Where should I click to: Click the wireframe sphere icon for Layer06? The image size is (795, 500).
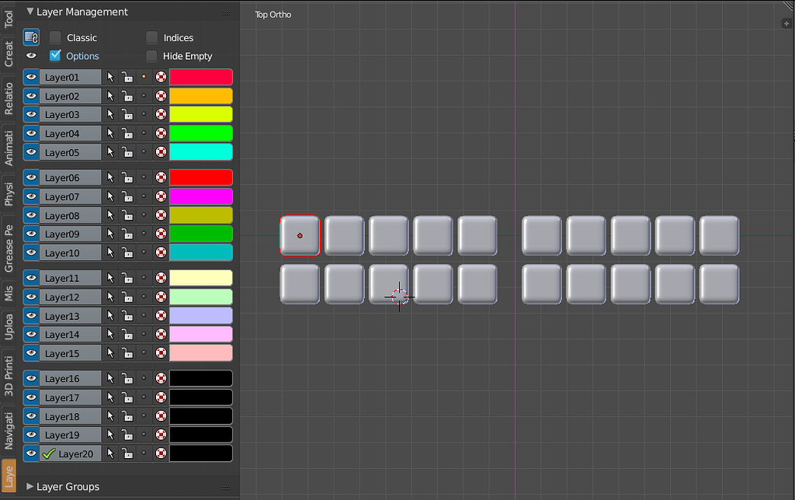click(x=161, y=178)
